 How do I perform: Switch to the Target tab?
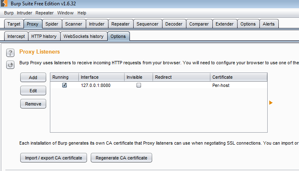(14, 24)
